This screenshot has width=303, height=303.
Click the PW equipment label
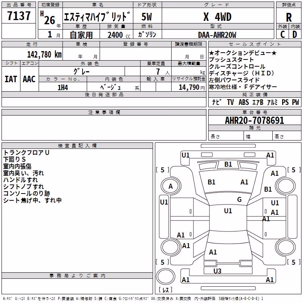click(295, 102)
